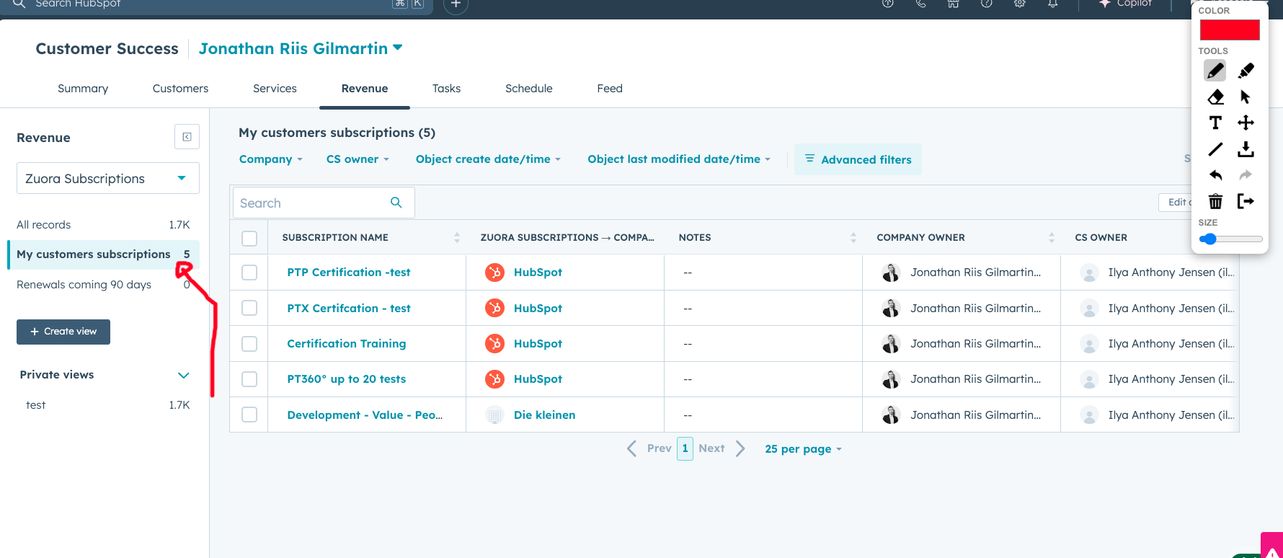This screenshot has width=1283, height=558.
Task: Open the Advanced filters panel
Action: [858, 159]
